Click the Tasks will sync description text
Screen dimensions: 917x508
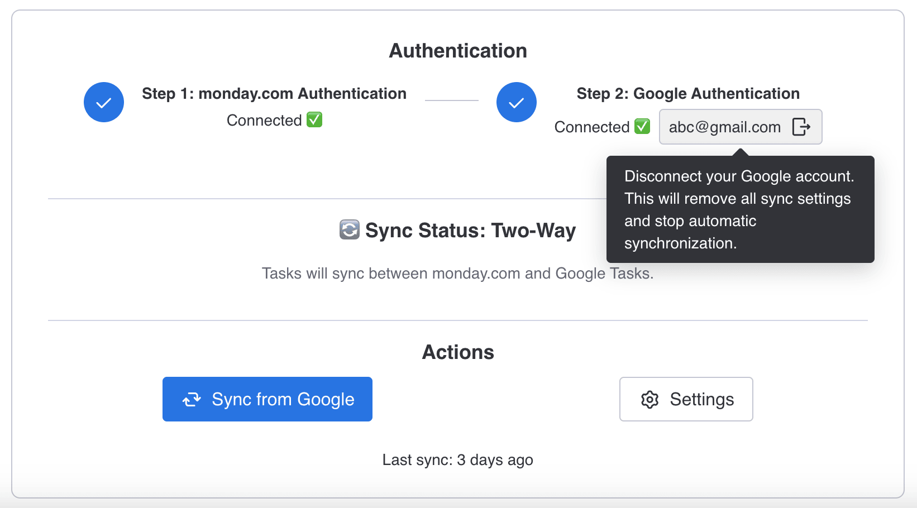[x=457, y=274]
